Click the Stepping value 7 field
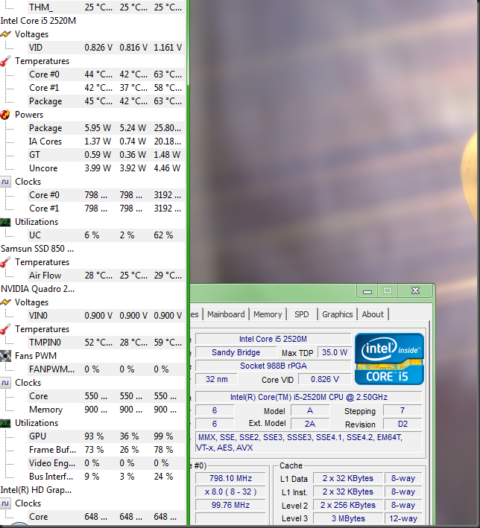This screenshot has height=528, width=480. [402, 410]
